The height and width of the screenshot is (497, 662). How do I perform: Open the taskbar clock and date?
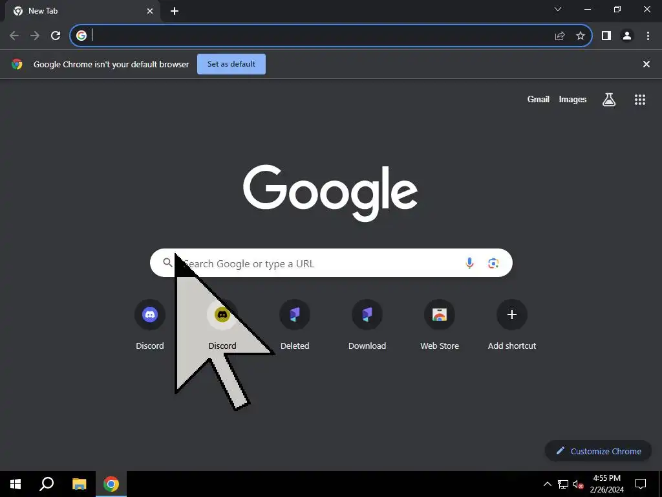pyautogui.click(x=606, y=484)
